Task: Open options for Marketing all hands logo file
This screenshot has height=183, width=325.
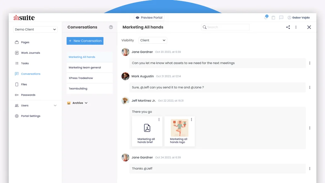Action: coord(191,120)
